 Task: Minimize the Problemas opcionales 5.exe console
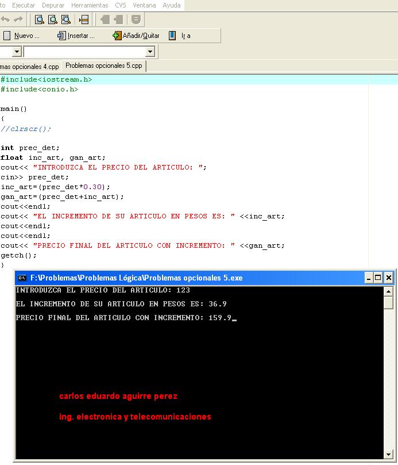tap(368, 278)
